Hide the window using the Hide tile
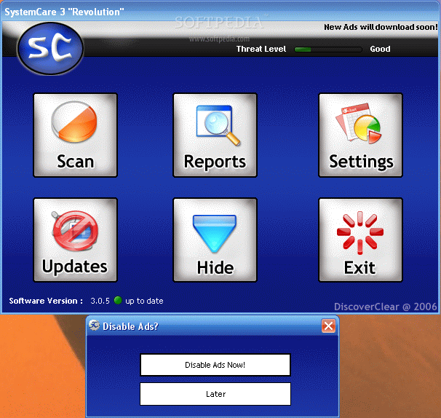 [215, 240]
